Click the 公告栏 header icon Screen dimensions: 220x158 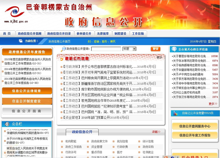(x=7, y=124)
